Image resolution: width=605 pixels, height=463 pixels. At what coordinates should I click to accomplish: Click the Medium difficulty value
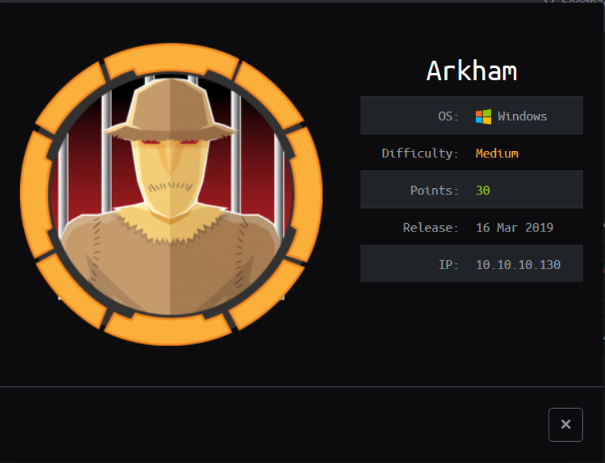(x=496, y=154)
